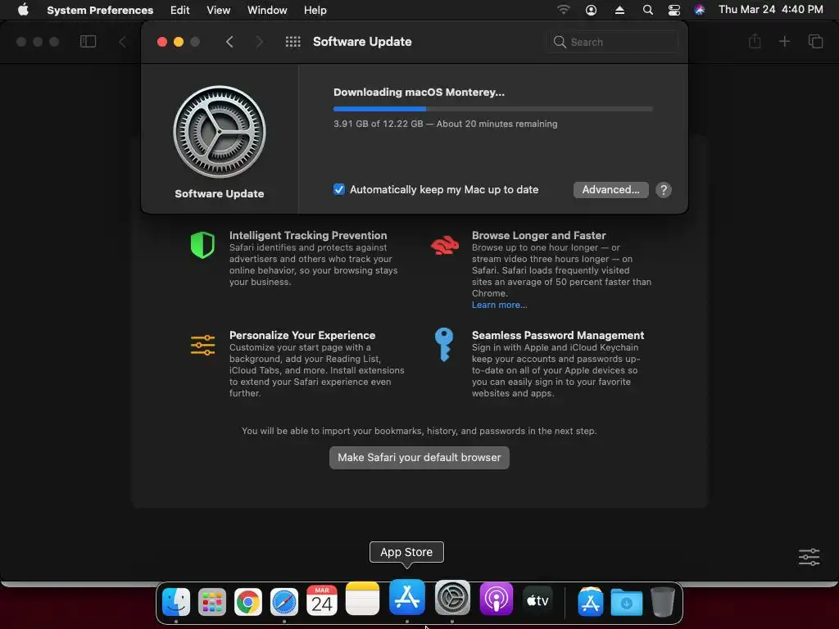Viewport: 839px width, 629px height.
Task: Open Control Center in menu bar
Action: pyautogui.click(x=674, y=10)
